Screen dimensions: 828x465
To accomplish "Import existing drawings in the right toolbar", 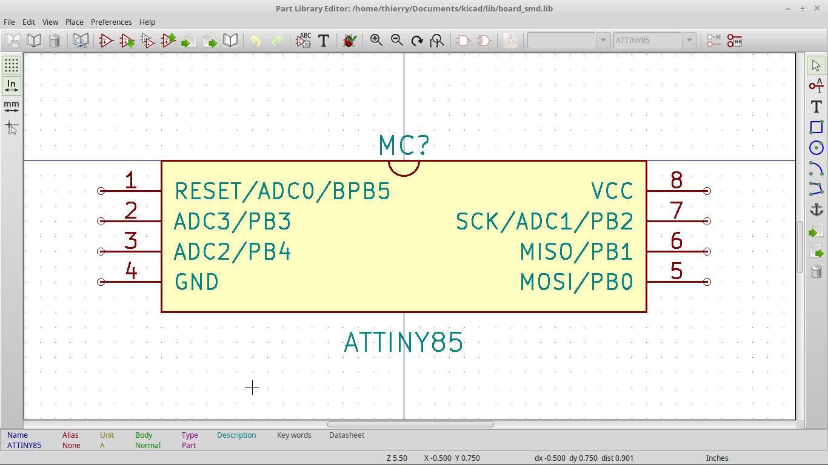I will pyautogui.click(x=816, y=231).
